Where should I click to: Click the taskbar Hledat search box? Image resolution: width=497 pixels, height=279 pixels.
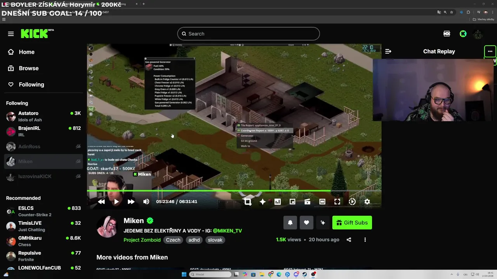coord(210,274)
